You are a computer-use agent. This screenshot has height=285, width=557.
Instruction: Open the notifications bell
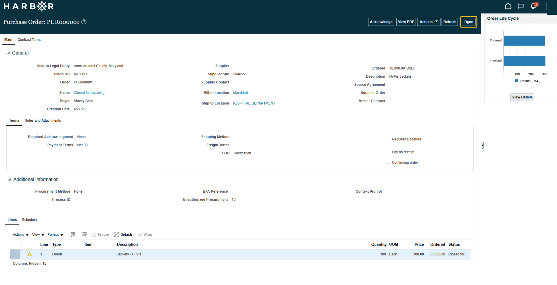pyautogui.click(x=533, y=6)
